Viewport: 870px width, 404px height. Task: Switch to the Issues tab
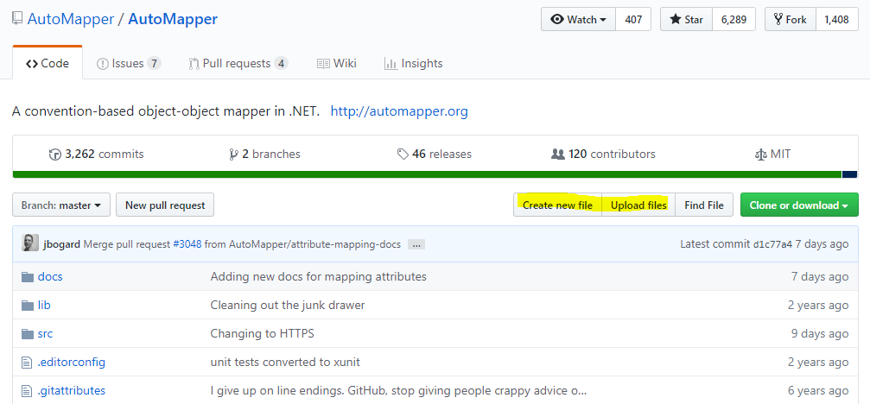129,63
